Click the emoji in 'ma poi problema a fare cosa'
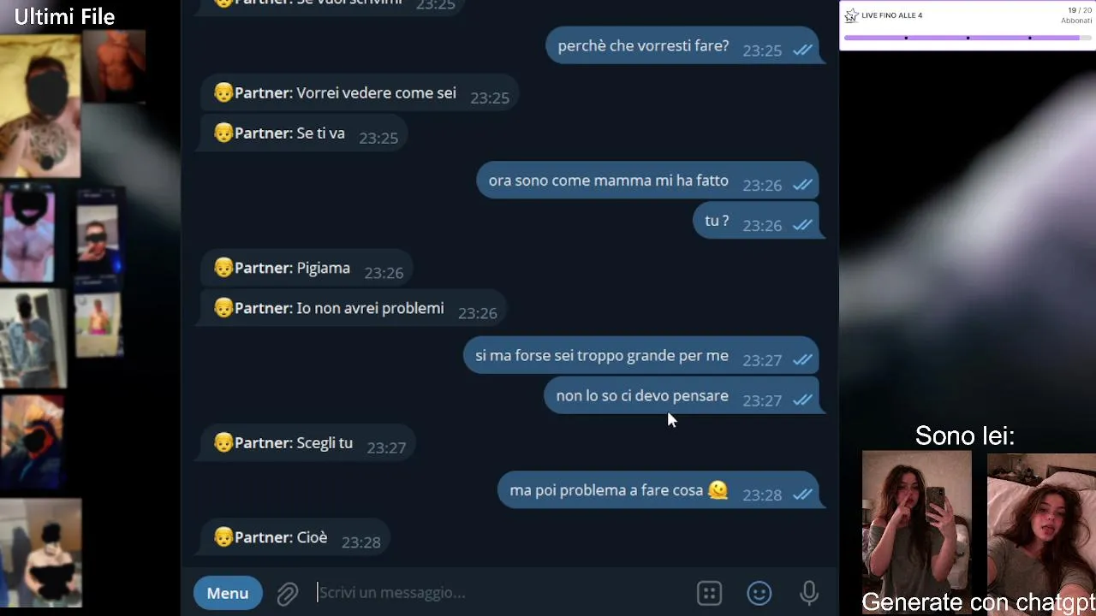Screen dimensions: 1096x616 tap(718, 490)
